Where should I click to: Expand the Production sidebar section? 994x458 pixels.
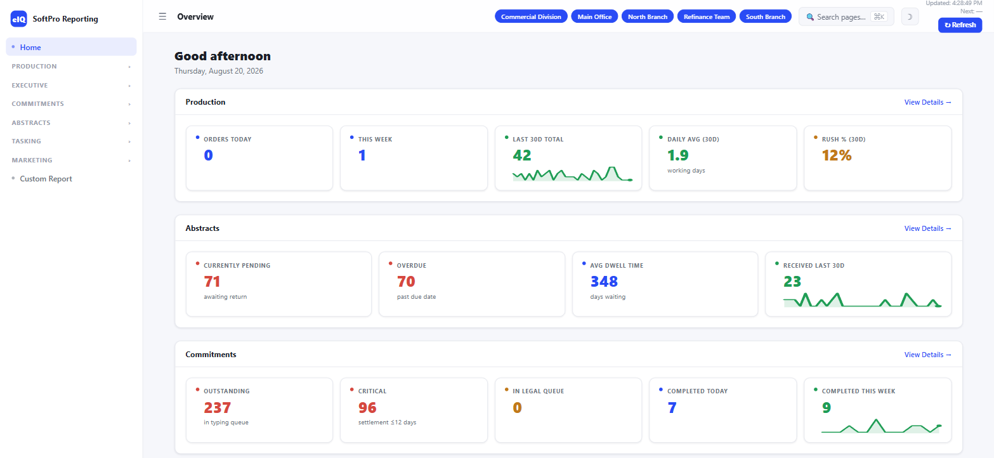coord(71,66)
